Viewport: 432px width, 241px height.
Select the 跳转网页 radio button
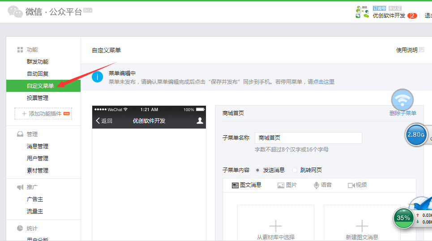pyautogui.click(x=295, y=170)
